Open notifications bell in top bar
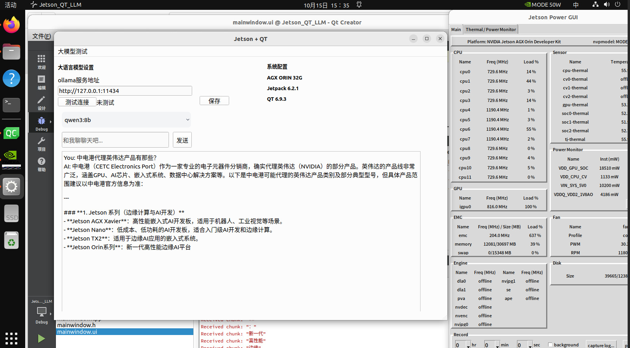Image resolution: width=630 pixels, height=348 pixels. click(x=359, y=5)
